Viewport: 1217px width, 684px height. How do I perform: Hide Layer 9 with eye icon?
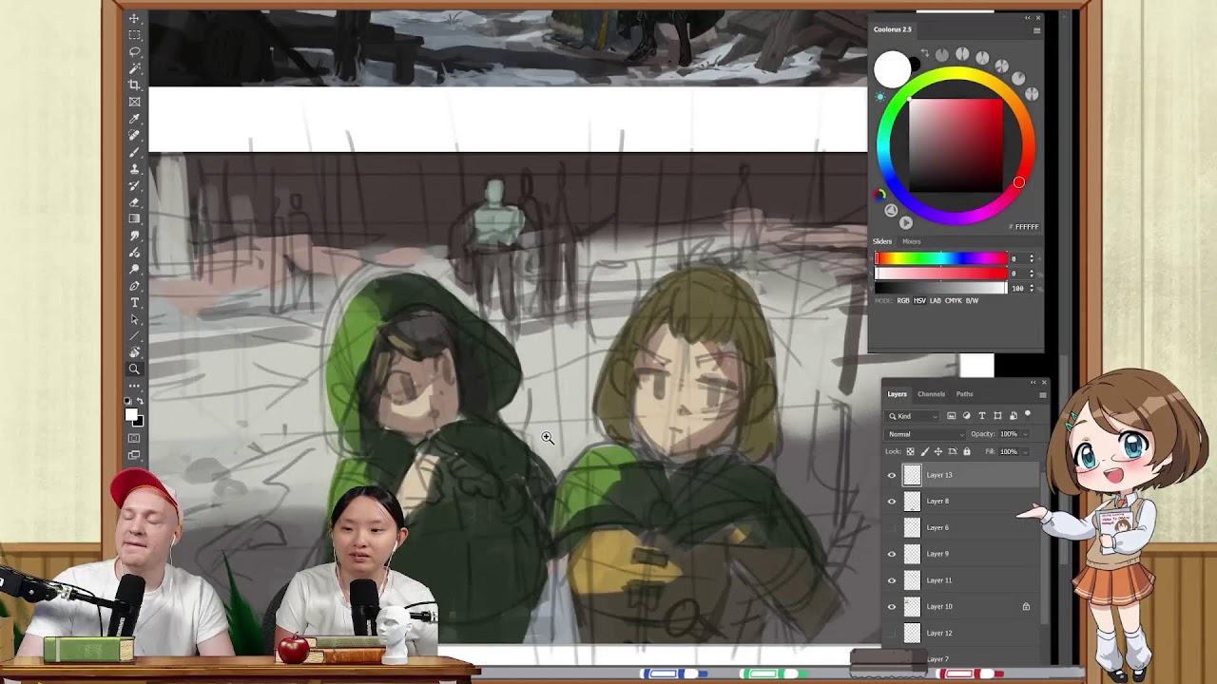click(892, 554)
